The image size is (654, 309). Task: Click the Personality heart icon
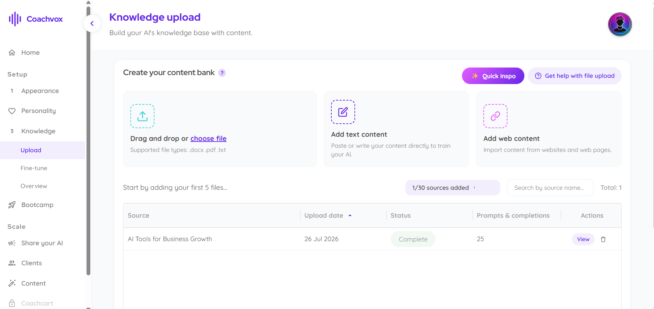click(x=12, y=111)
